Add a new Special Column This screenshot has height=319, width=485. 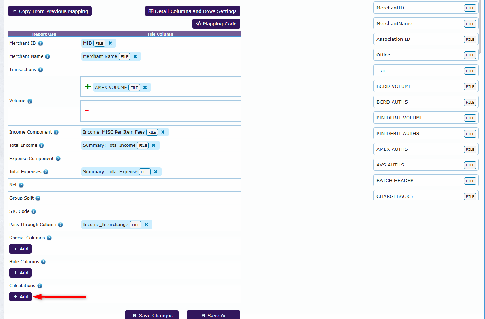point(20,249)
